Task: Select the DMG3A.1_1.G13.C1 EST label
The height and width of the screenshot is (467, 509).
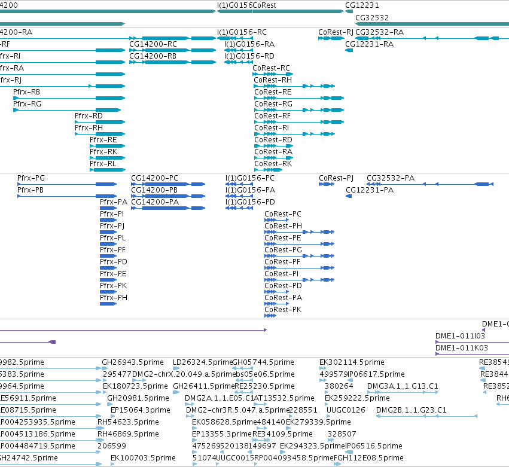Action: pos(403,386)
